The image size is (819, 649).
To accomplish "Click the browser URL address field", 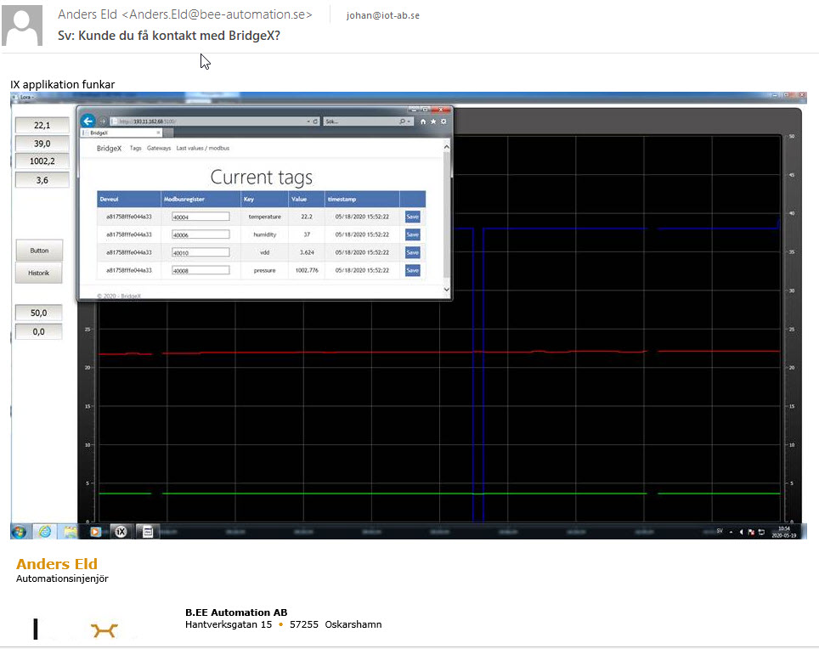I will click(209, 121).
